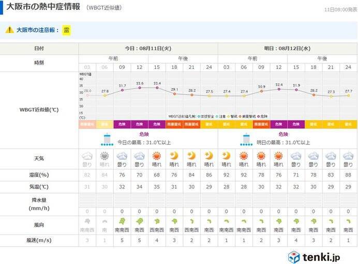Image resolution: width=358 pixels, height=264 pixels.
Task: Click today's faded 06:00 sunny icon
Action: (x=105, y=156)
